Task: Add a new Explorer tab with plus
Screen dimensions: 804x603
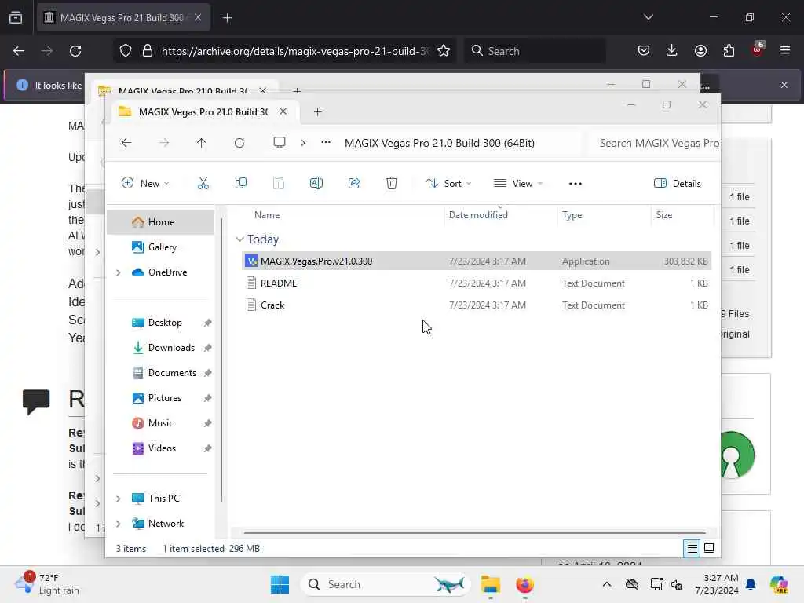Action: (317, 111)
